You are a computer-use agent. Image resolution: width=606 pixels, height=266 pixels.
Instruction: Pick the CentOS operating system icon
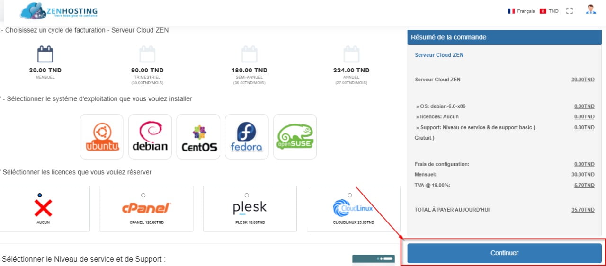pyautogui.click(x=198, y=137)
